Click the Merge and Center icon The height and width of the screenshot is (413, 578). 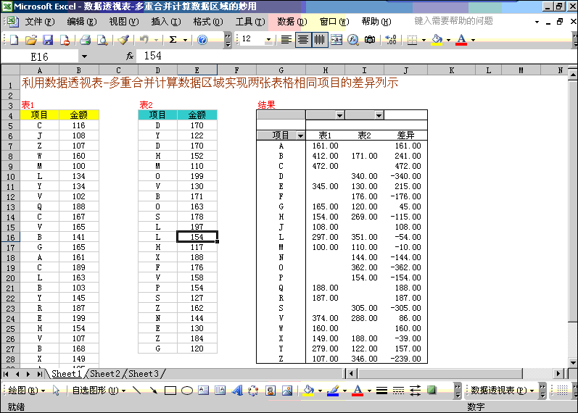(337, 40)
